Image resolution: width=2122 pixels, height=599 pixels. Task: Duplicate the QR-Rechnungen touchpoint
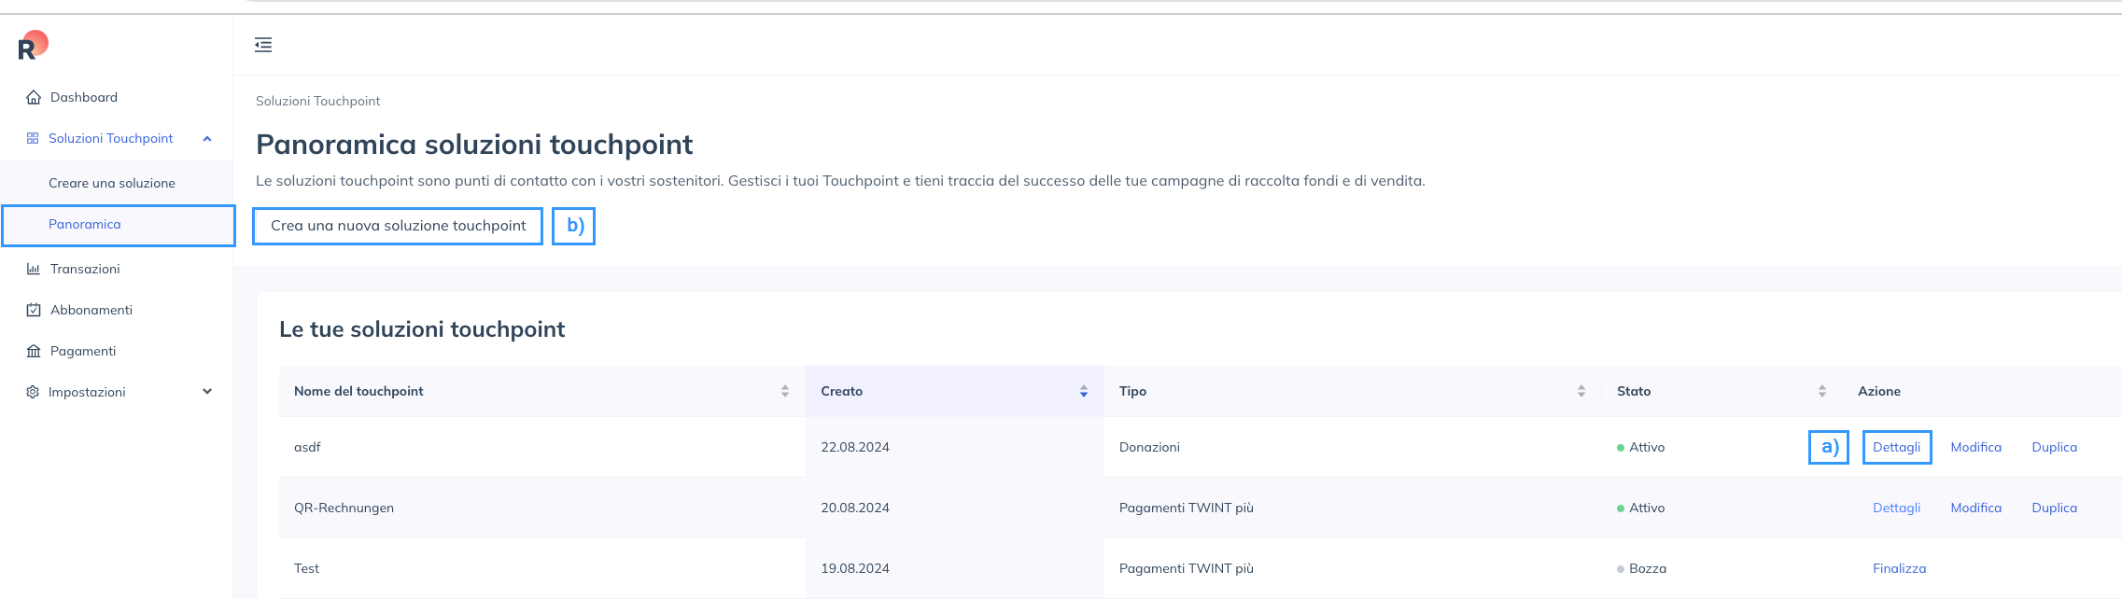pyautogui.click(x=2054, y=508)
